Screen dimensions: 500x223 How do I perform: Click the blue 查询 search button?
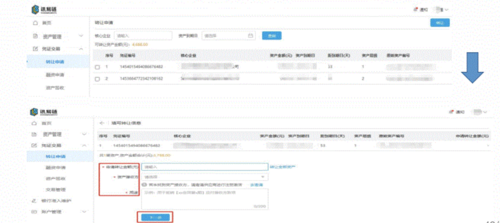(x=272, y=36)
